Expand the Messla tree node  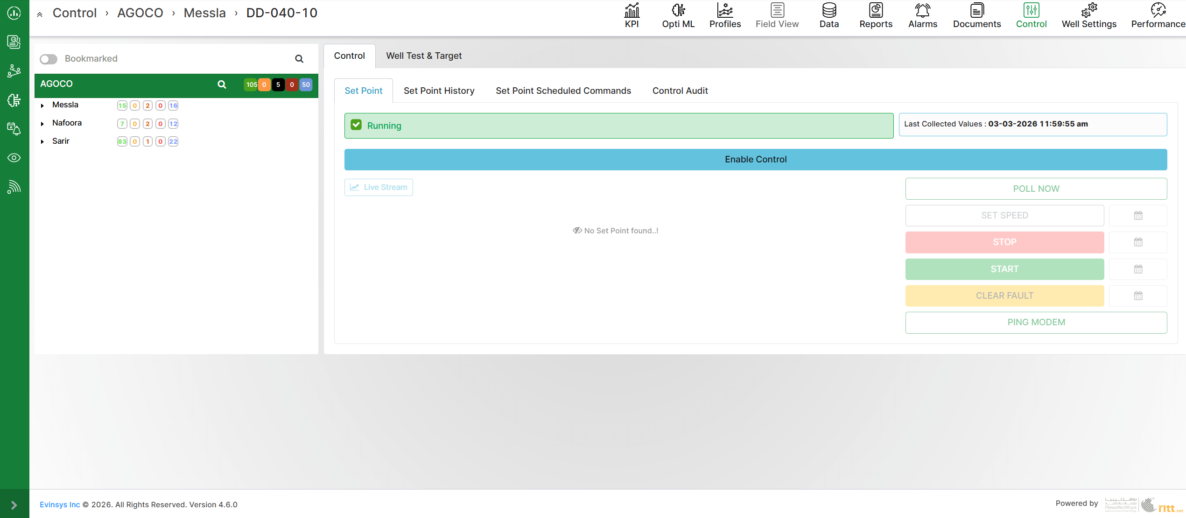click(42, 105)
